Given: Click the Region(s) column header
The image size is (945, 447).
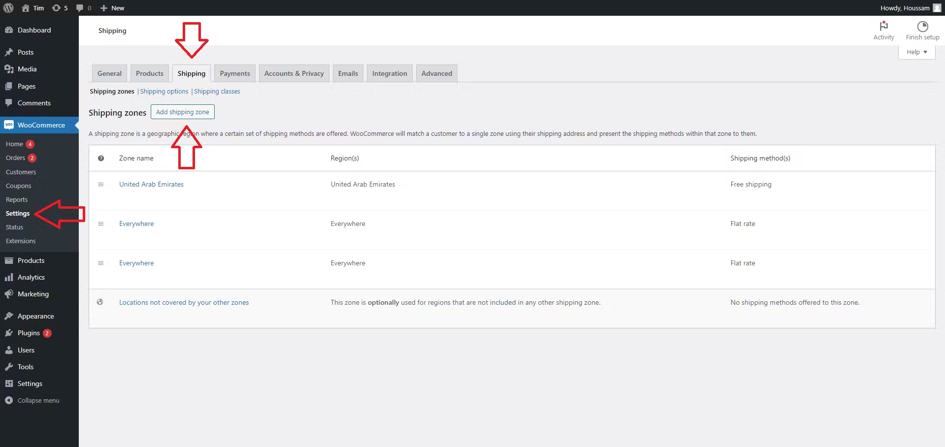Looking at the screenshot, I should coord(345,158).
